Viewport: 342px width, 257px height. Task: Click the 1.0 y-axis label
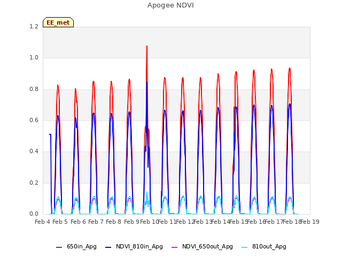tap(34, 58)
